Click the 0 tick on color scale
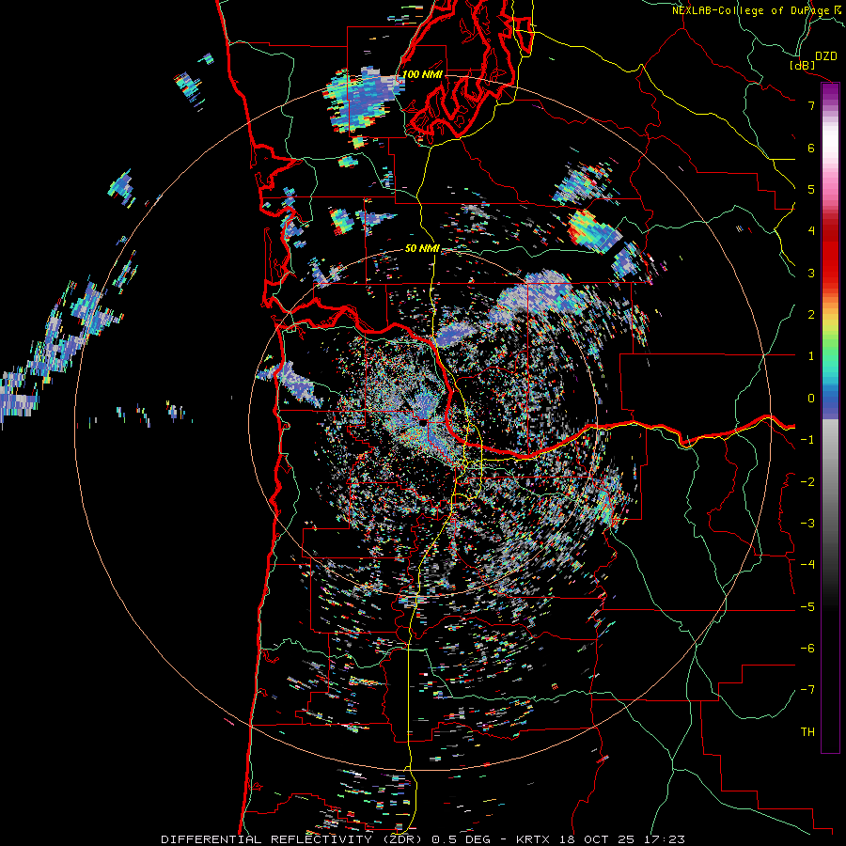The image size is (846, 846). (811, 399)
